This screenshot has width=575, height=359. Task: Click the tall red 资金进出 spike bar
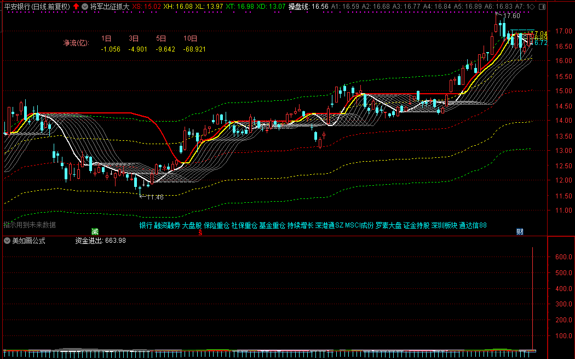click(532, 299)
